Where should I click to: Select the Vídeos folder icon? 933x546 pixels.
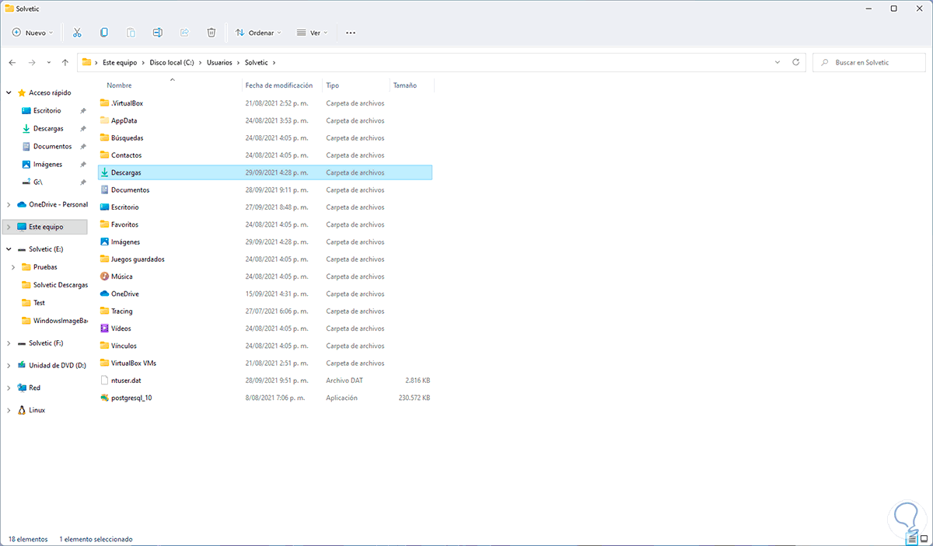coord(105,329)
